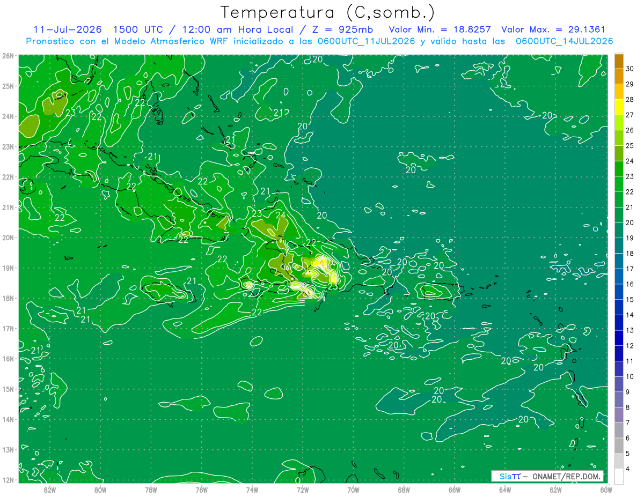This screenshot has width=644, height=497.
Task: Click "Pronóstico con el Modelo Atmosferico WRF" text
Action: tap(128, 41)
